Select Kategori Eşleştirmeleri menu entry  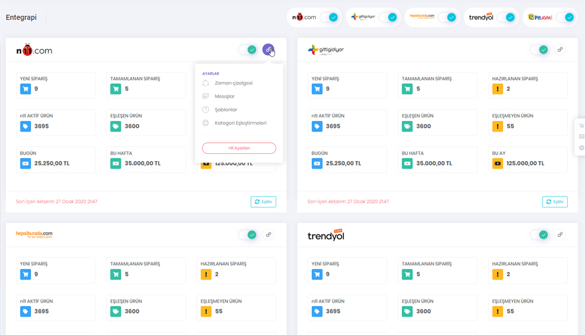241,123
